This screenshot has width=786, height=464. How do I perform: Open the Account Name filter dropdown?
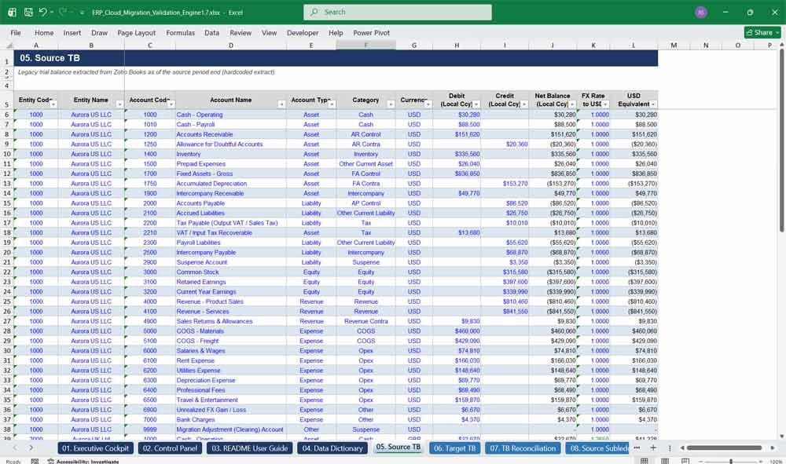[281, 104]
